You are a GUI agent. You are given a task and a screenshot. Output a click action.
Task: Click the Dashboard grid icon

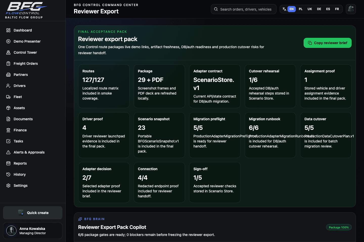point(8,30)
